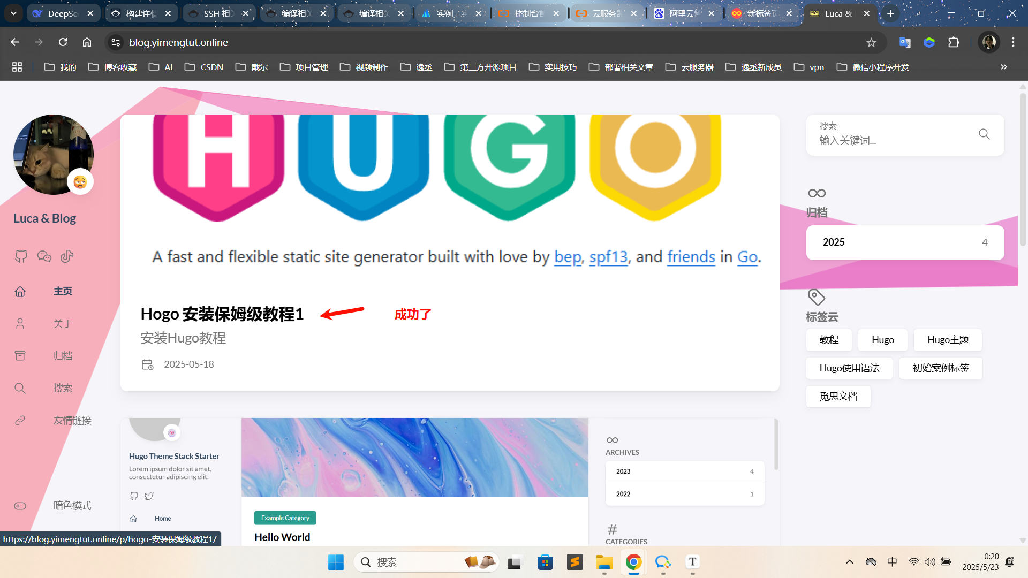1028x578 pixels.
Task: Switch to the 控制台 tab
Action: point(529,13)
